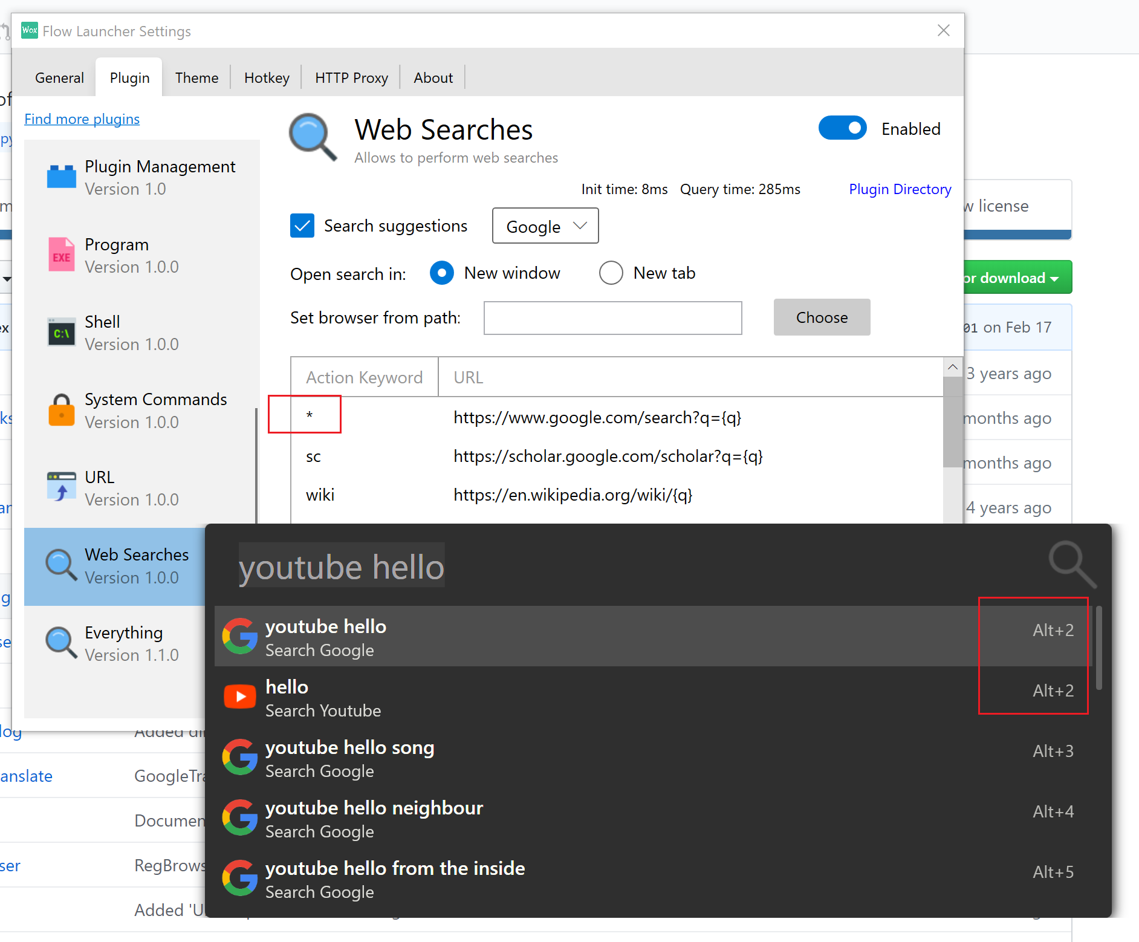Click the Set browser from path field
This screenshot has height=942, width=1139.
point(612,317)
